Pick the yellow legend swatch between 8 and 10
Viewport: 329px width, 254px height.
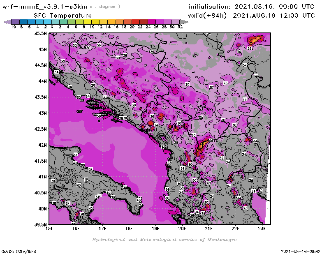click(87, 22)
